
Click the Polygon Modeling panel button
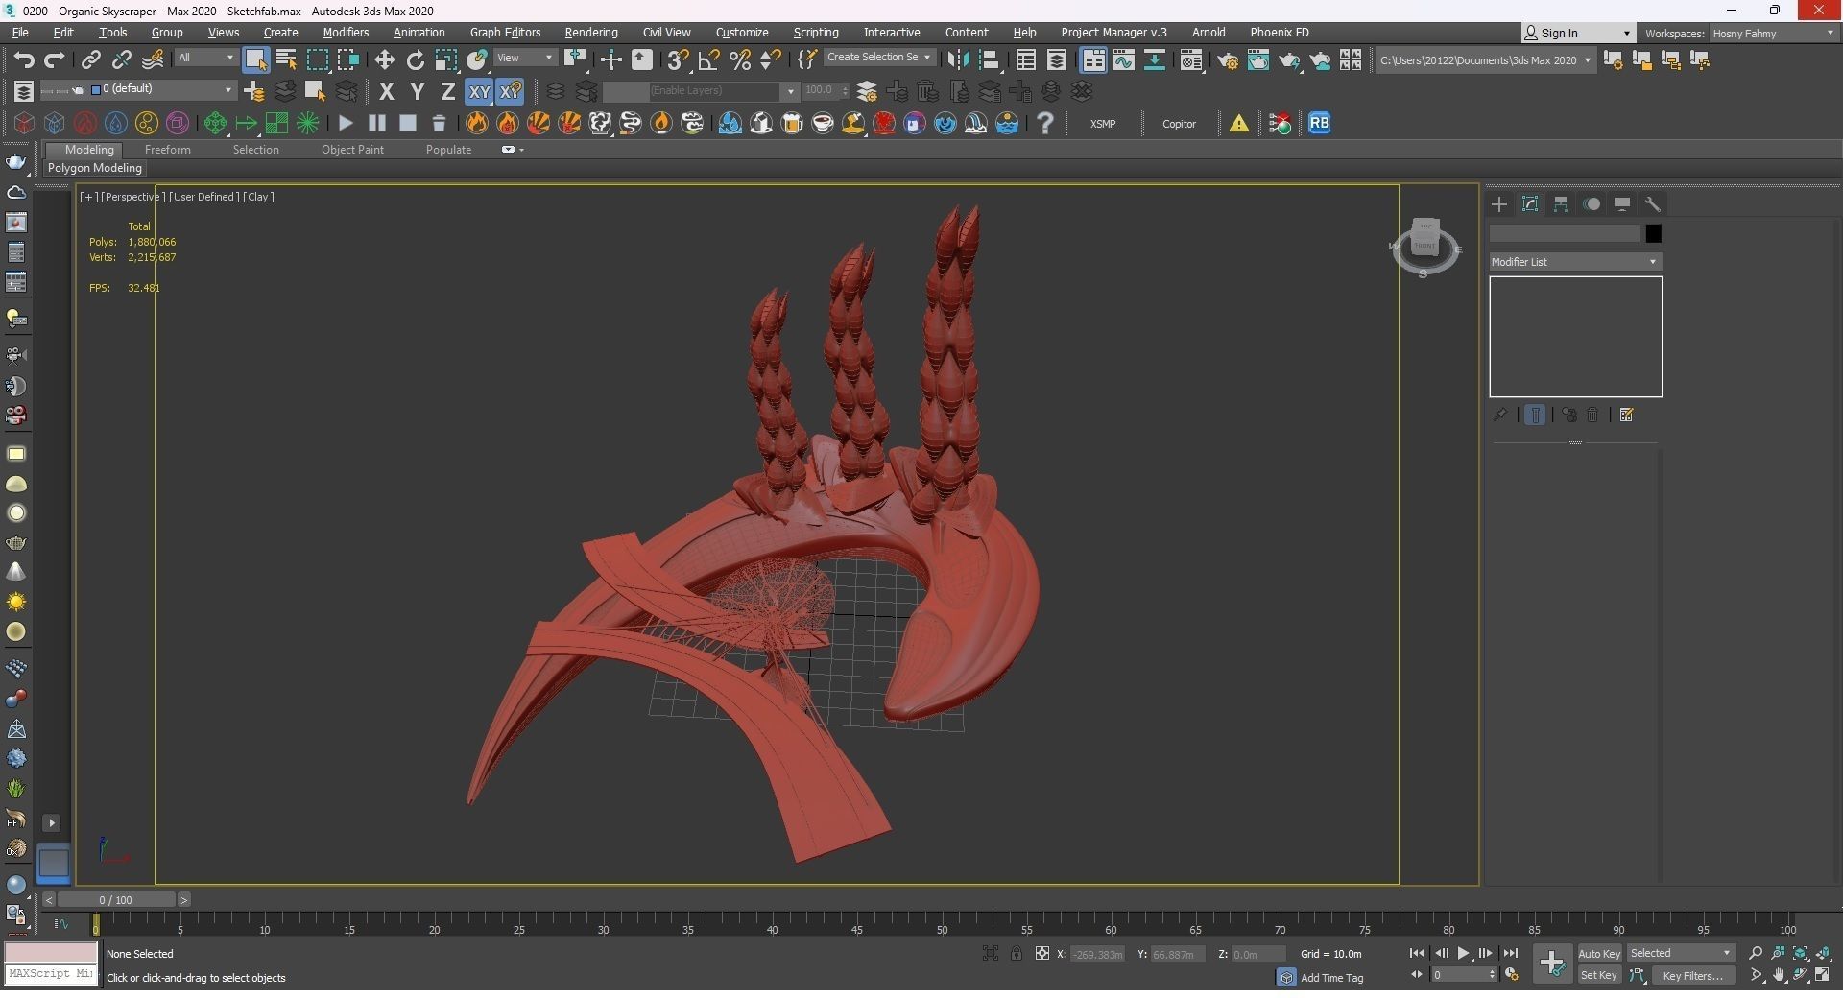(x=95, y=168)
